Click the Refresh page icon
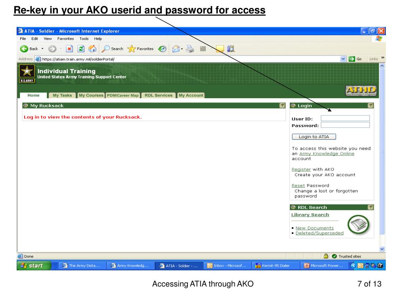The width and height of the screenshot is (406, 304). tap(81, 49)
